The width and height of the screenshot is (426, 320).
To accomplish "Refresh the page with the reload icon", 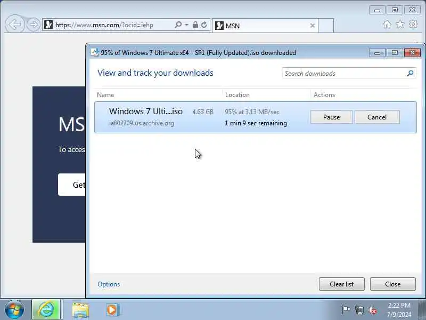I will [x=204, y=25].
